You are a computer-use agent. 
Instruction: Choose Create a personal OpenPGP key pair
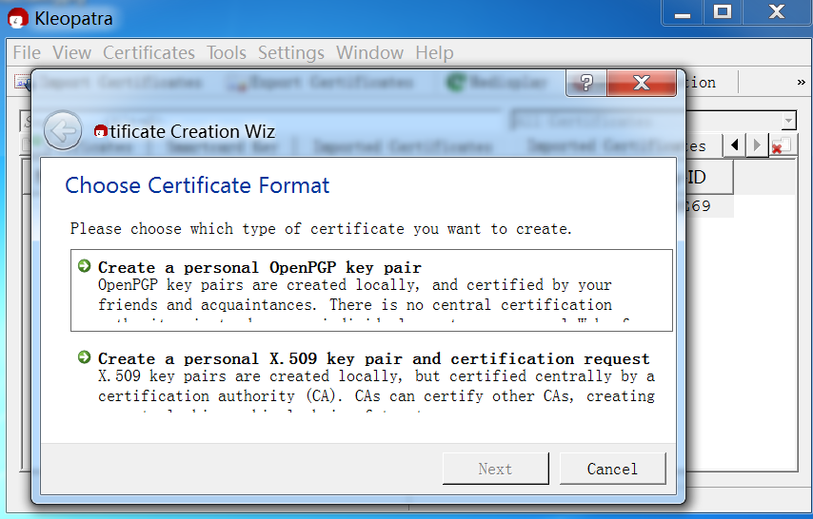(x=371, y=290)
